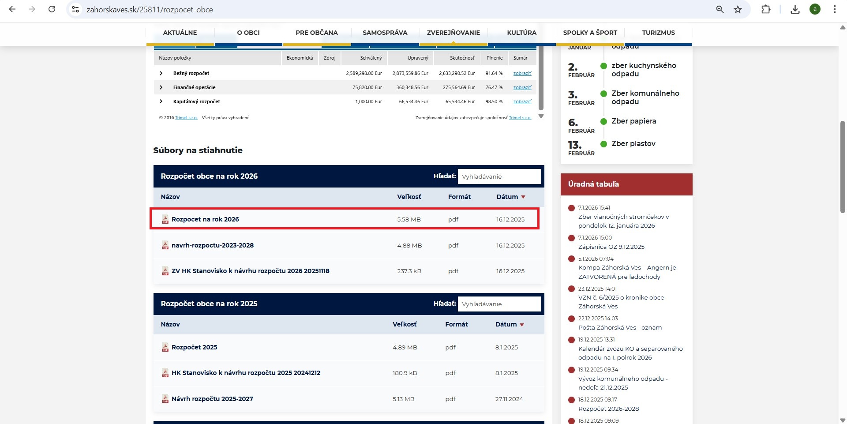Viewport: 847px width, 424px height.
Task: Open the SAMOSPRÁVA menu
Action: coord(385,33)
